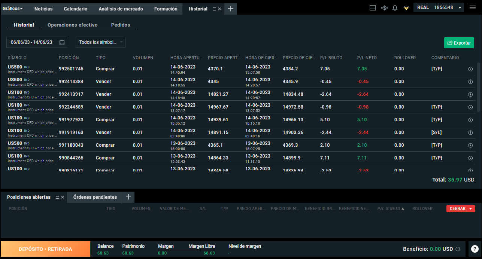Add a new bottom panel tab
The height and width of the screenshot is (259, 482).
tap(128, 197)
